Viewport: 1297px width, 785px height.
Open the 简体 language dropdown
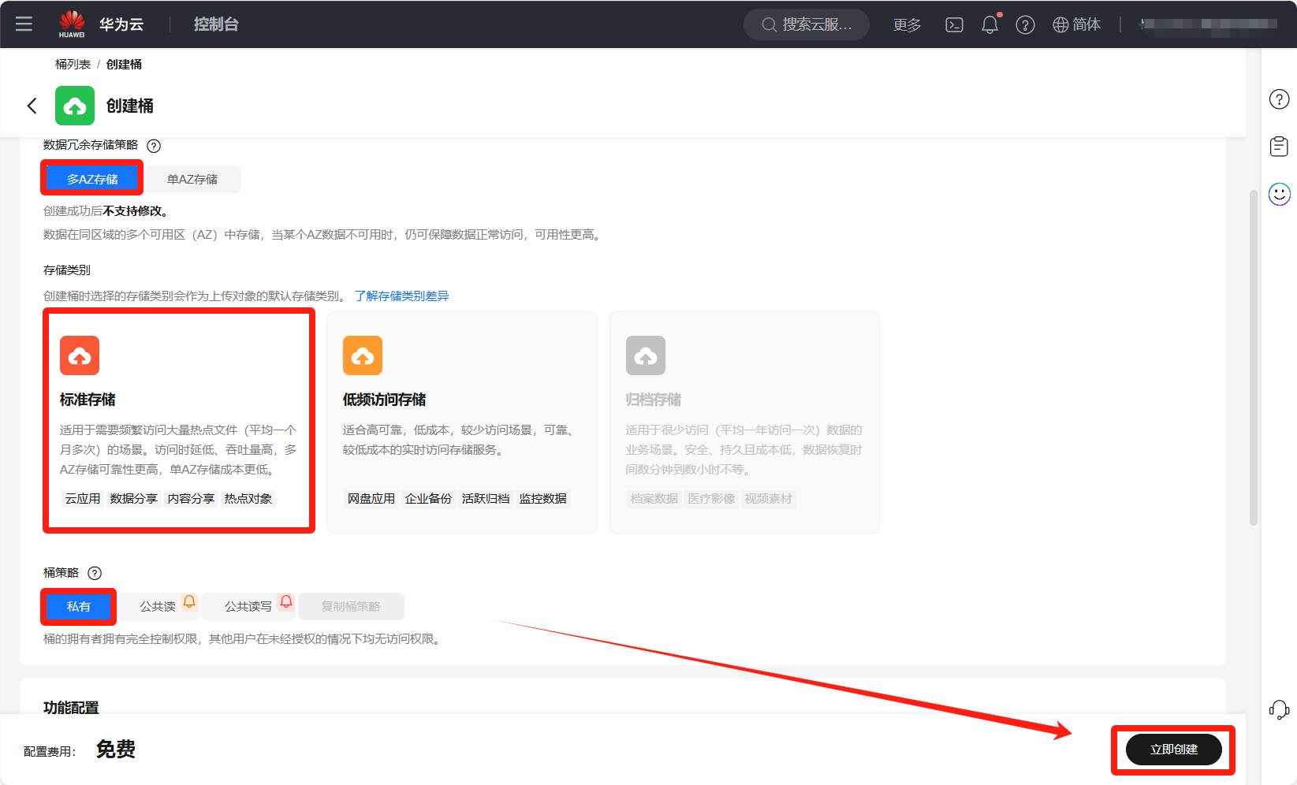coord(1077,25)
